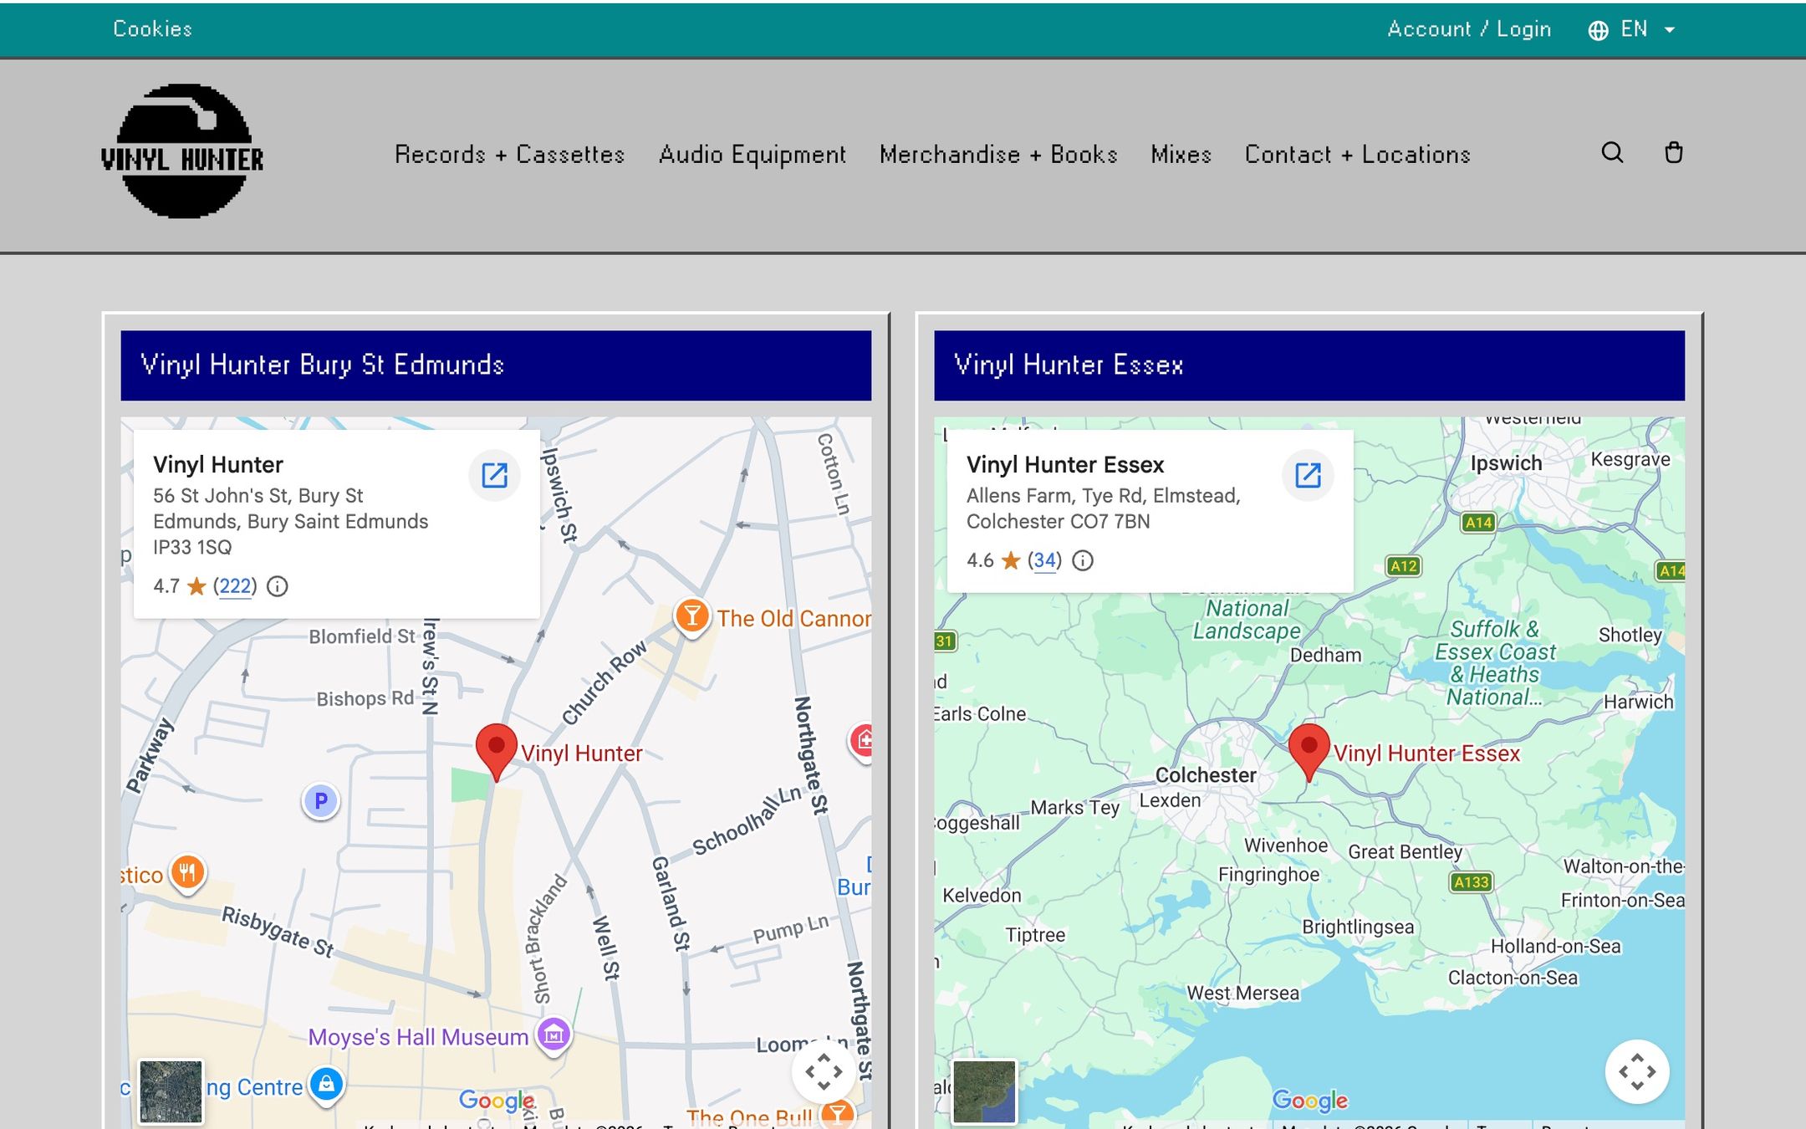Click the Google logo on Bury map
Image resolution: width=1806 pixels, height=1129 pixels.
tap(497, 1100)
